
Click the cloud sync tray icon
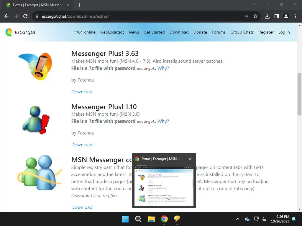247,219
